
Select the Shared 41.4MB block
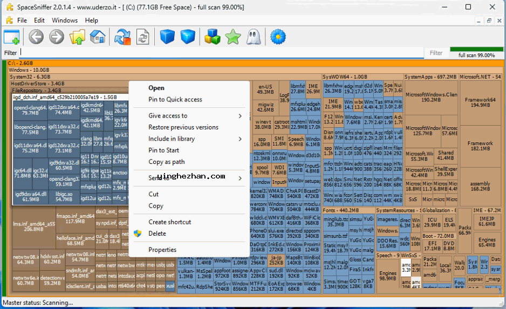446,155
